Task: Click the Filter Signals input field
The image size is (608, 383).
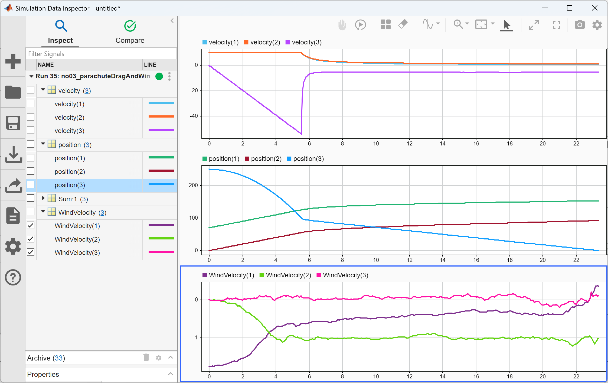Action: click(101, 54)
